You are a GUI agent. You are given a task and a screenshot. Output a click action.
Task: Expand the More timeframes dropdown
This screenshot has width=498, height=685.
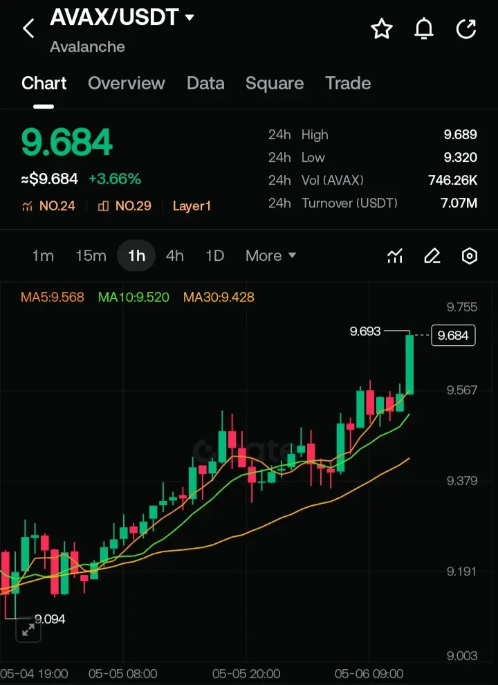tap(271, 255)
